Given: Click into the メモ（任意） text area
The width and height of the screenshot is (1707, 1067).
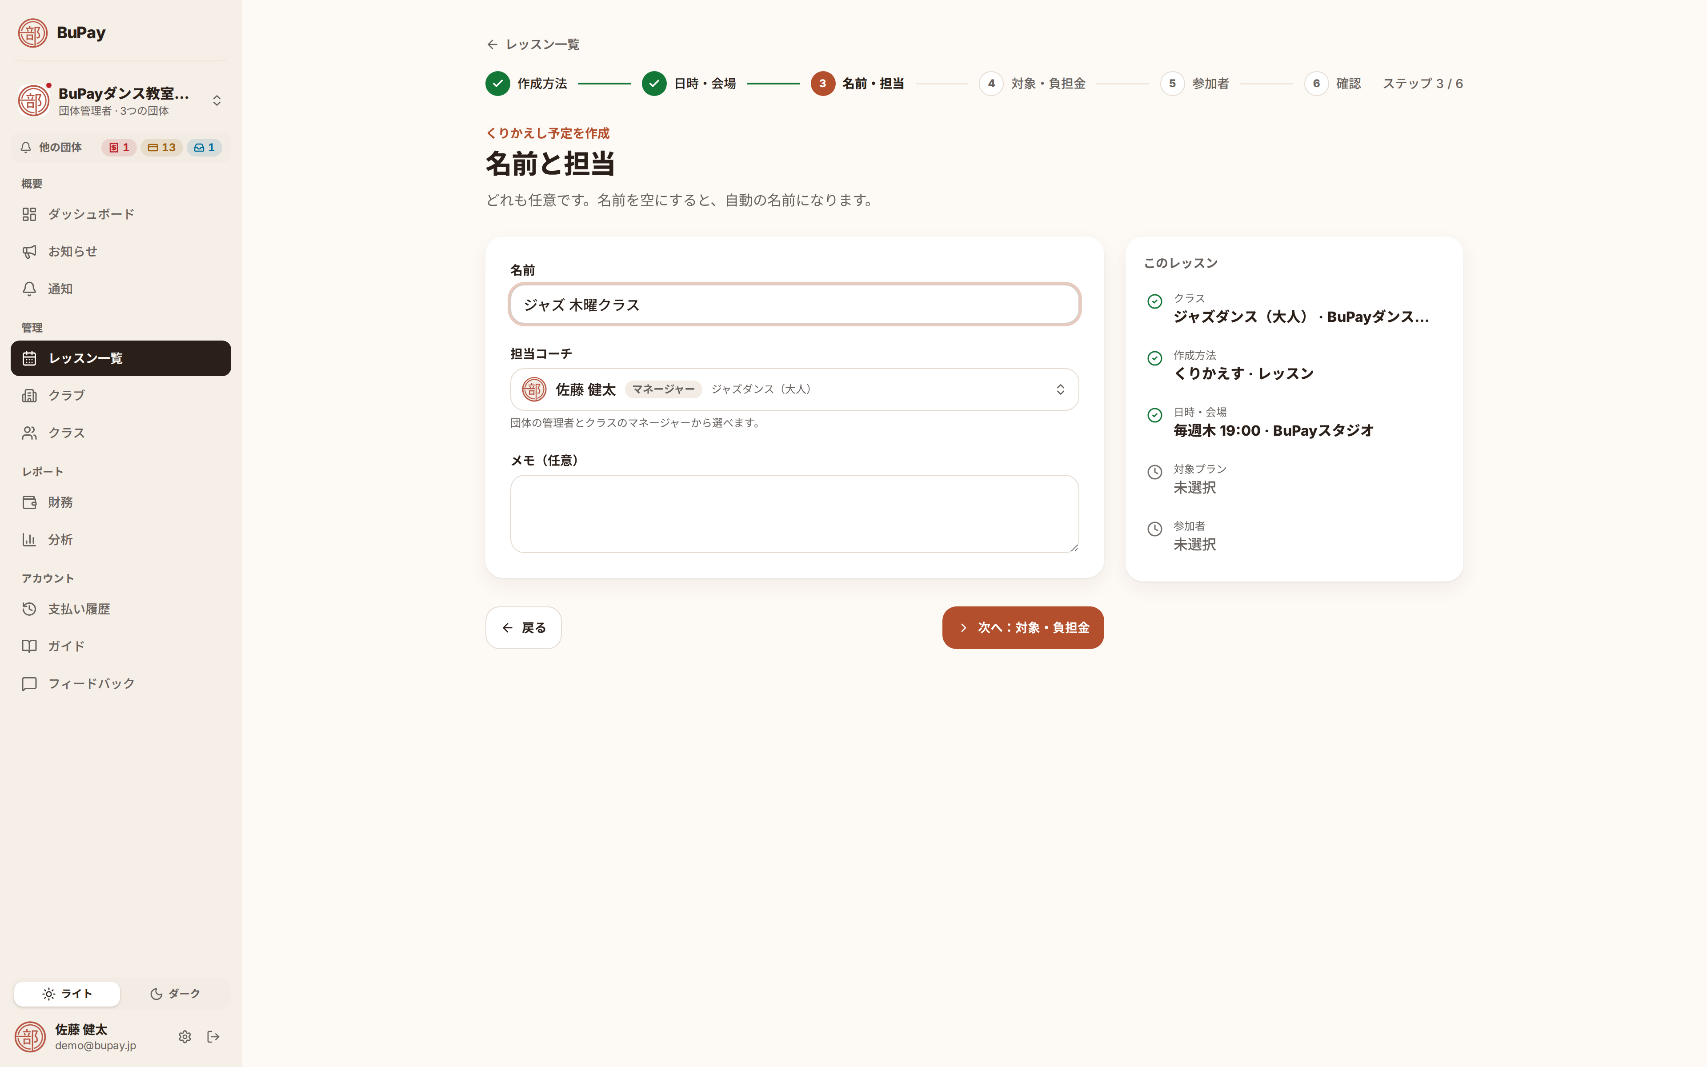Looking at the screenshot, I should 794,514.
